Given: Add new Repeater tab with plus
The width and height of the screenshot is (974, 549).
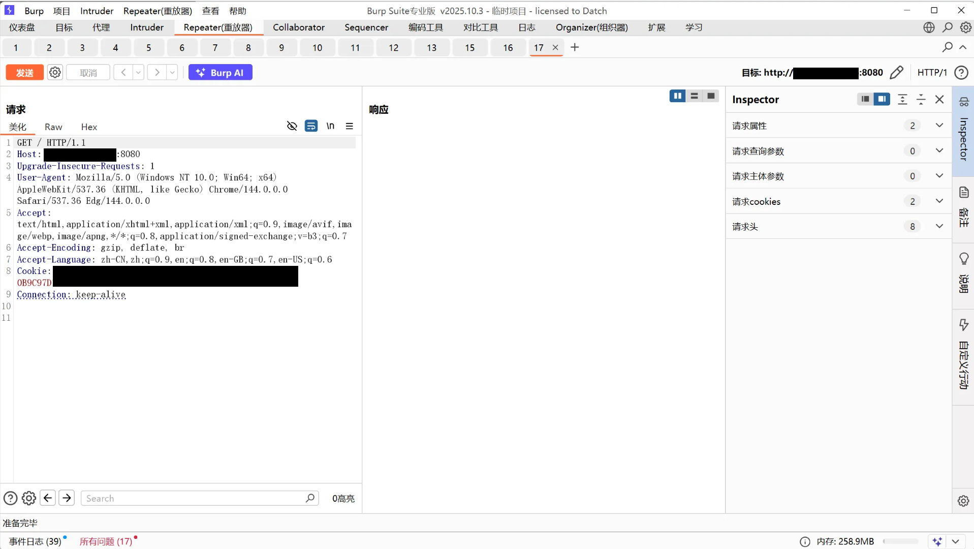Looking at the screenshot, I should [575, 47].
